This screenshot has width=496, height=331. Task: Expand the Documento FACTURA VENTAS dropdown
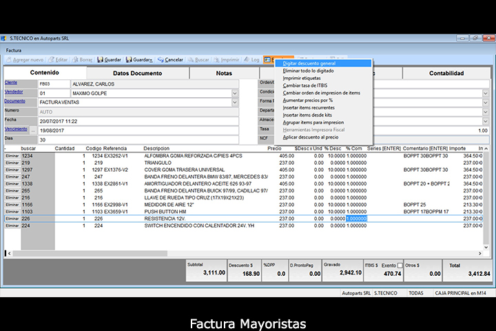coord(235,102)
